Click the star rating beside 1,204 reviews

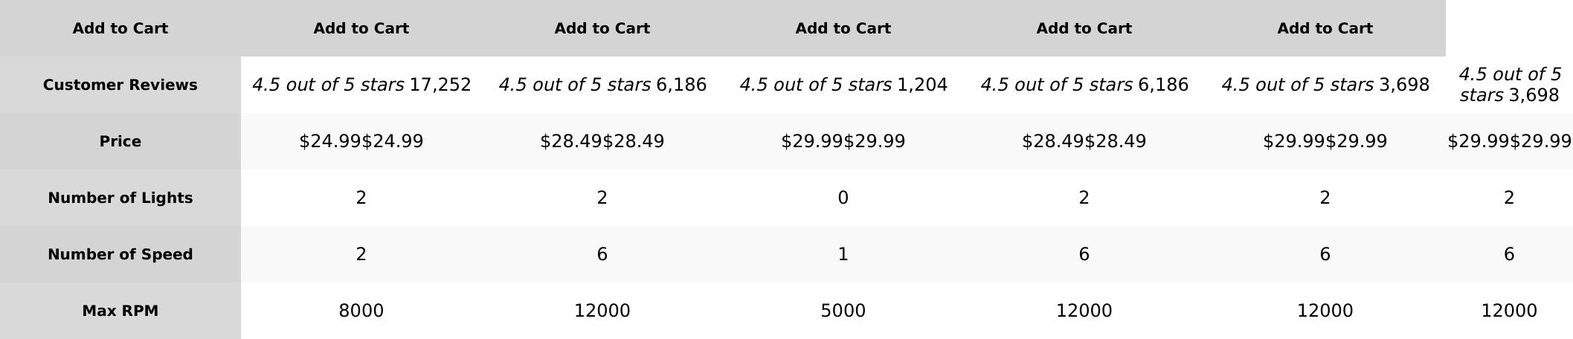click(815, 85)
